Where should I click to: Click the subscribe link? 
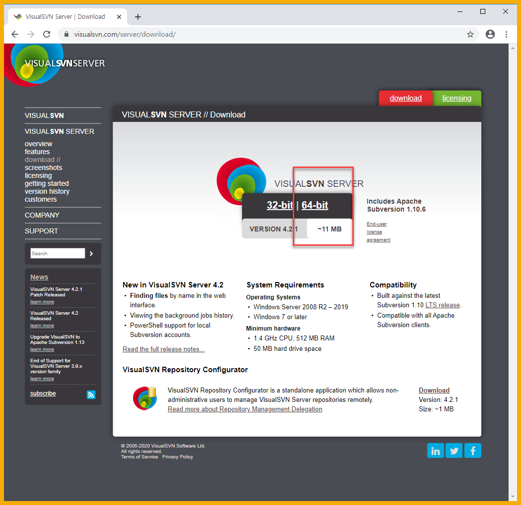[43, 393]
